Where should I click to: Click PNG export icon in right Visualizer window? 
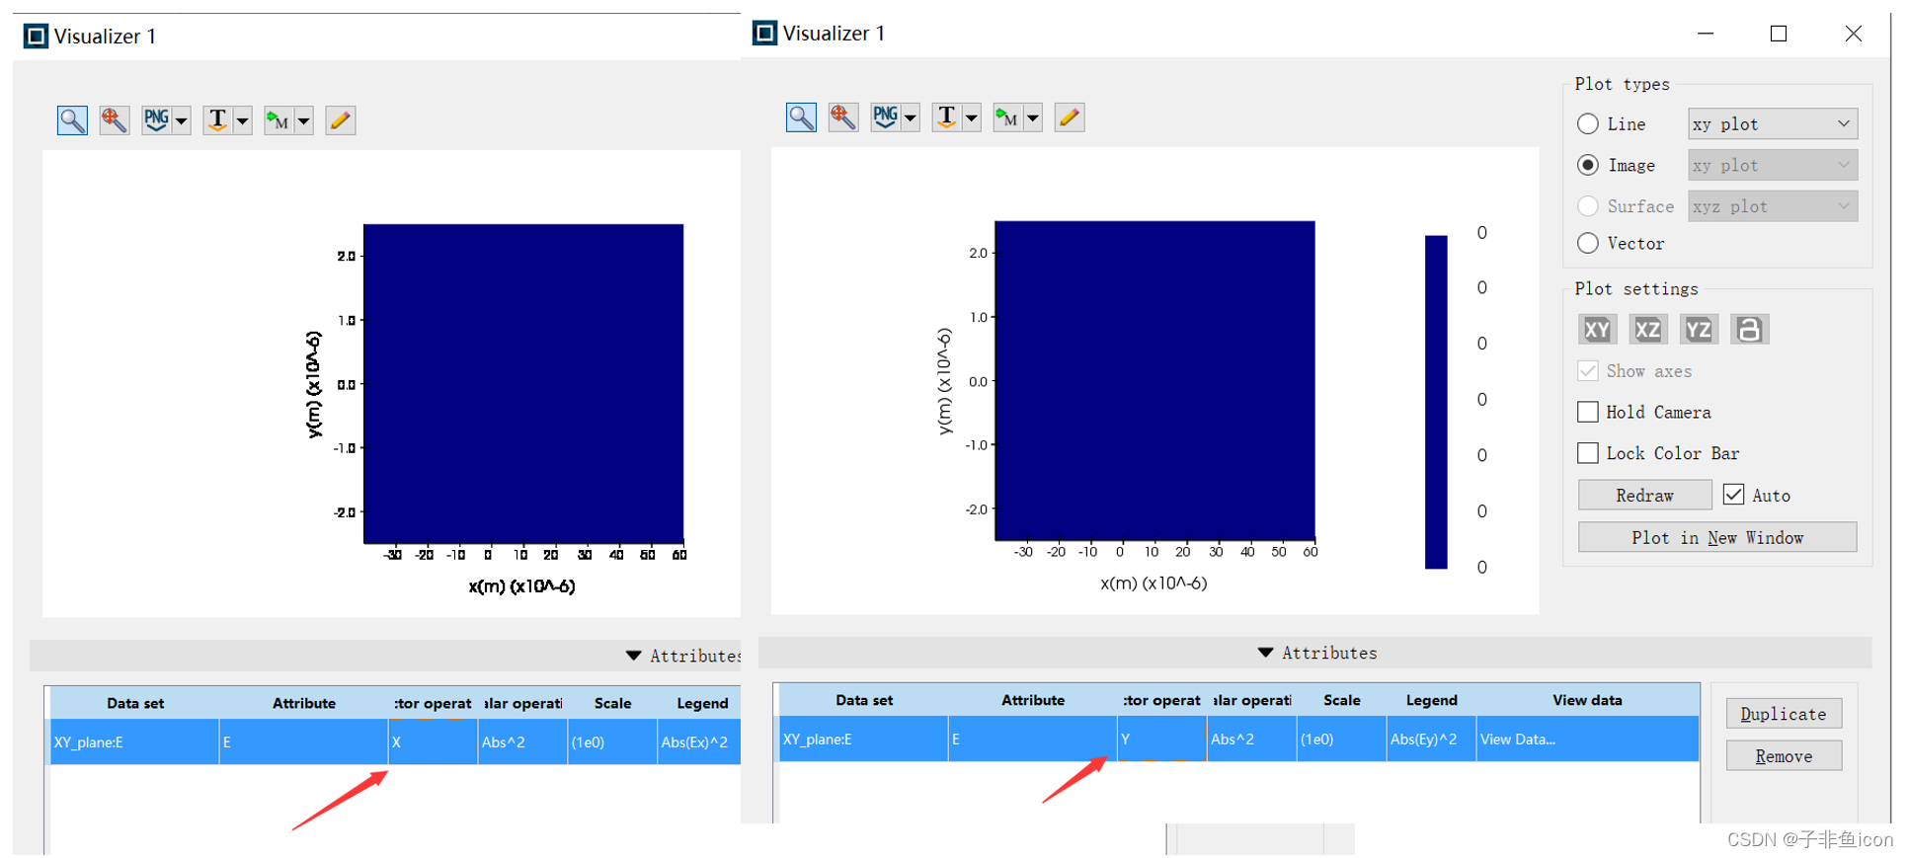click(x=885, y=117)
